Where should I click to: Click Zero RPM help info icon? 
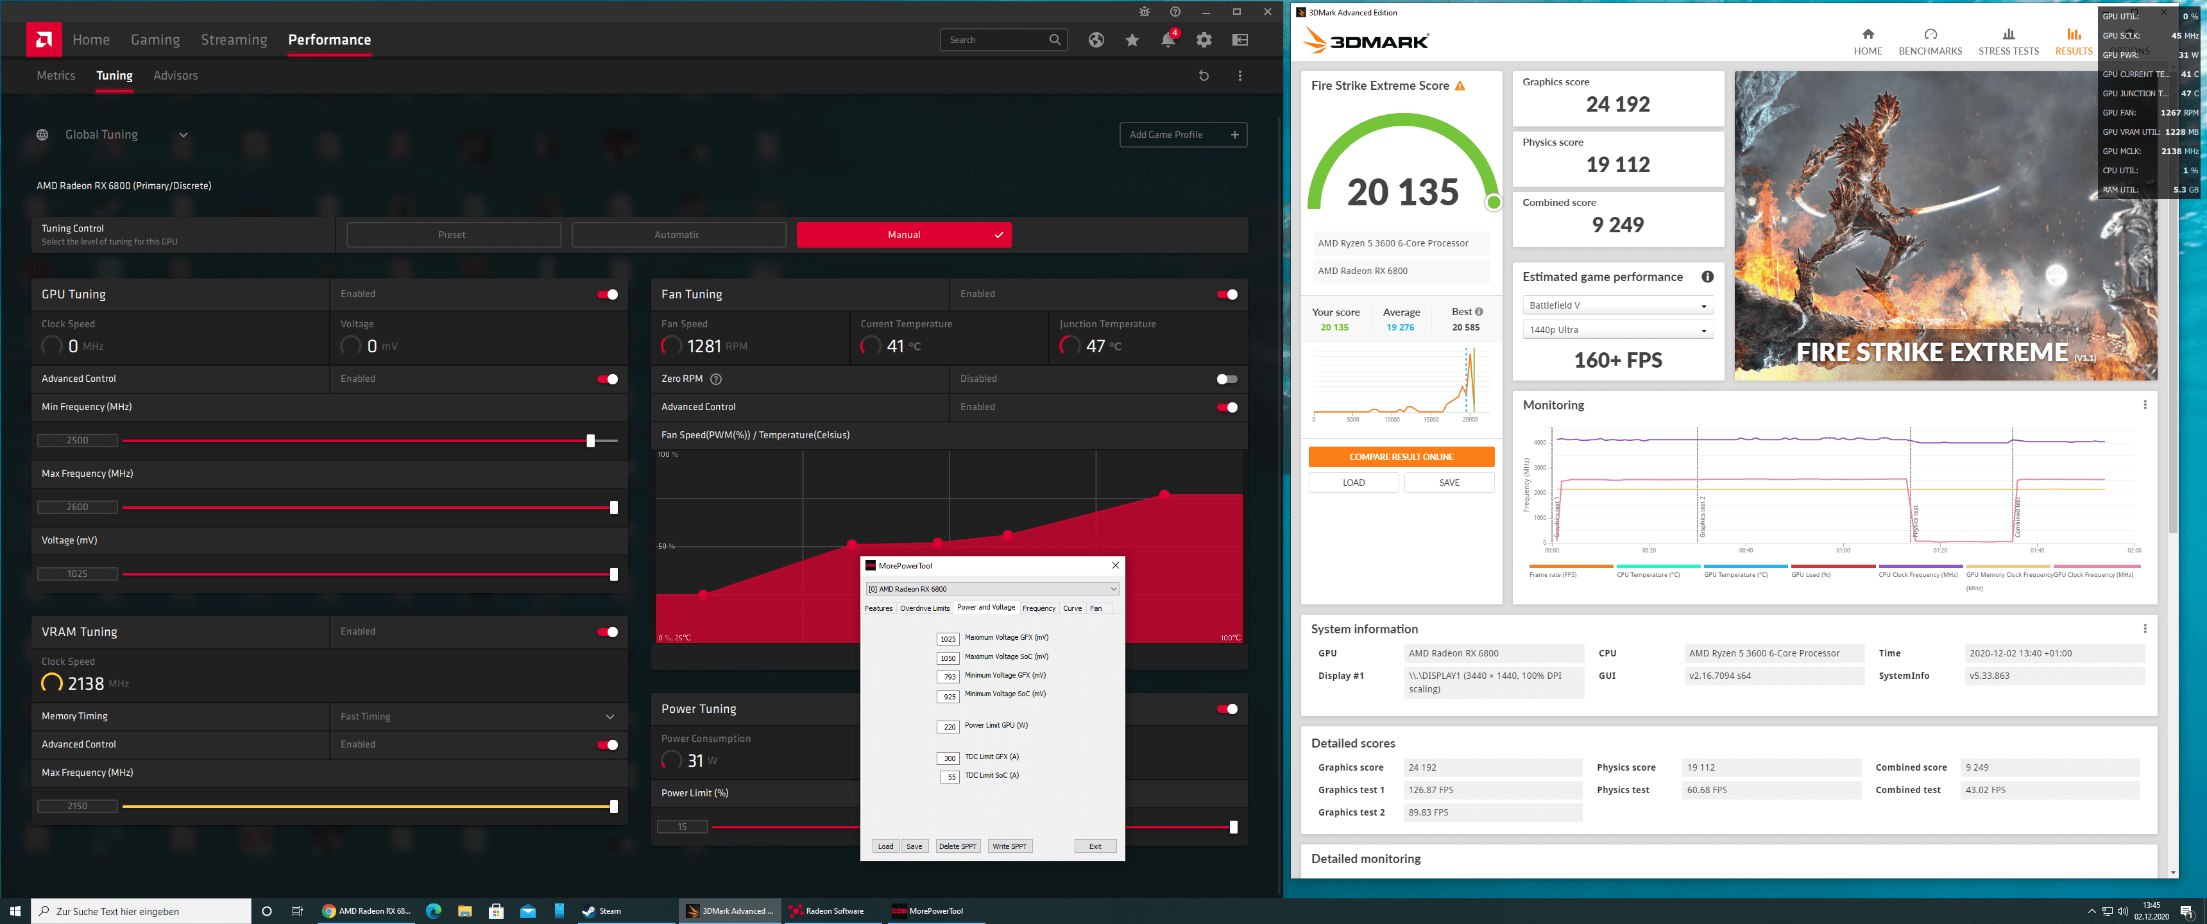[x=716, y=379]
